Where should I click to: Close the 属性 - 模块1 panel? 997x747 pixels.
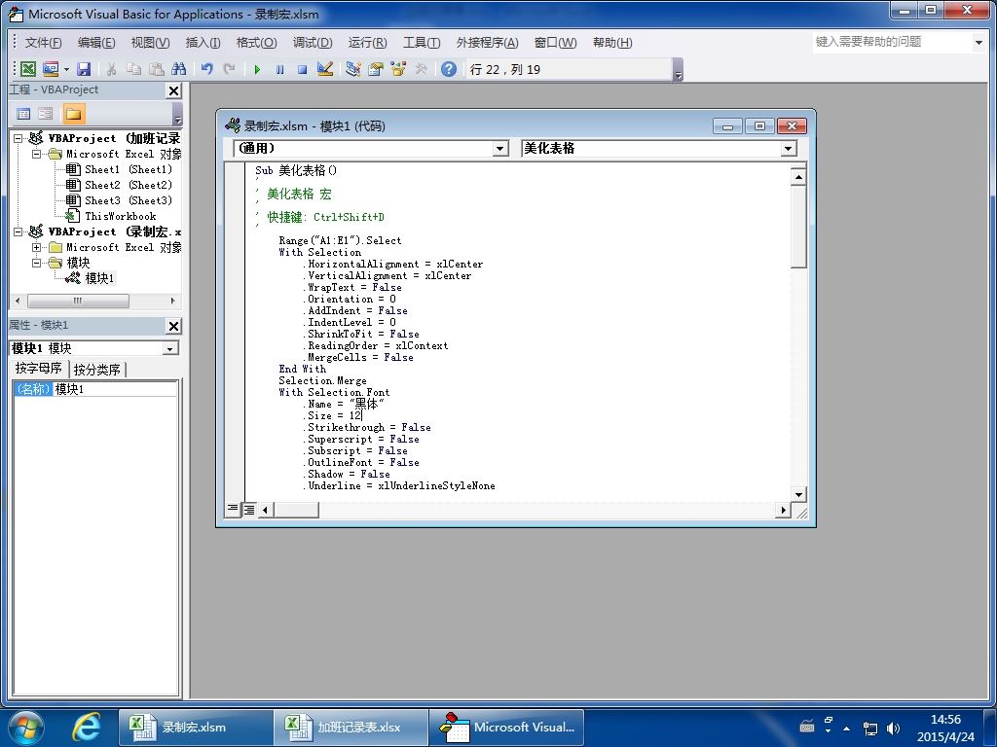point(173,326)
